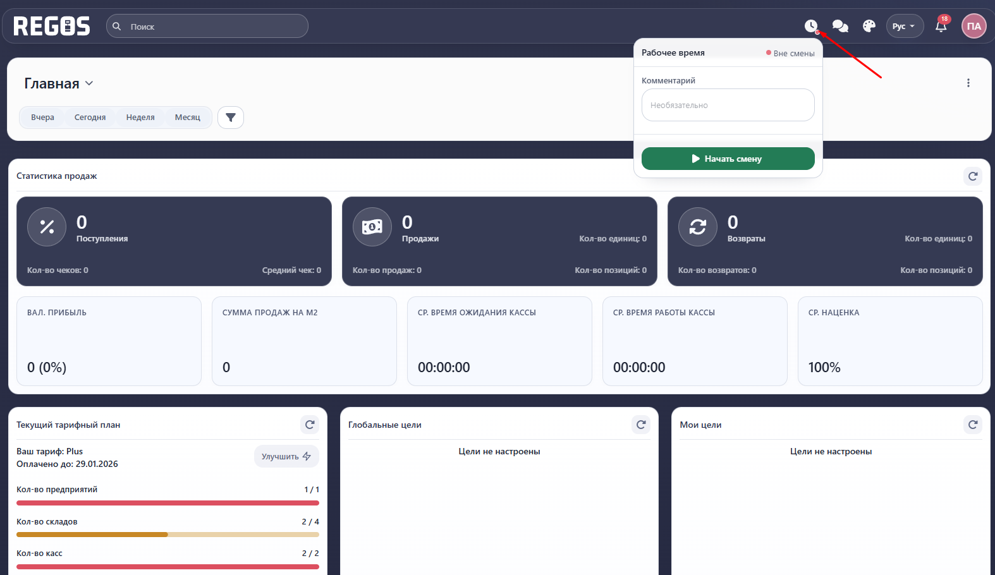
Task: Refresh the current tariff plan panel
Action: click(x=310, y=425)
